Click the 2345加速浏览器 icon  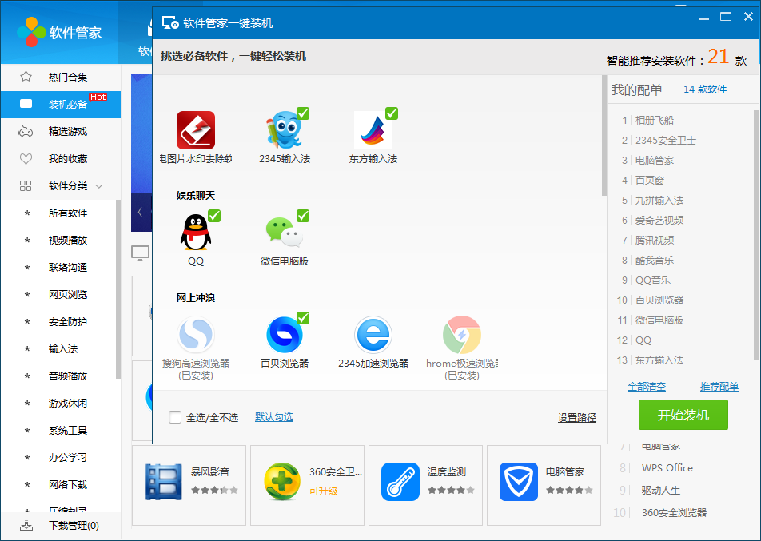[x=373, y=335]
